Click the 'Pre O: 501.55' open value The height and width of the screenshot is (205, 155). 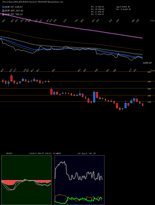pyautogui.click(x=97, y=7)
